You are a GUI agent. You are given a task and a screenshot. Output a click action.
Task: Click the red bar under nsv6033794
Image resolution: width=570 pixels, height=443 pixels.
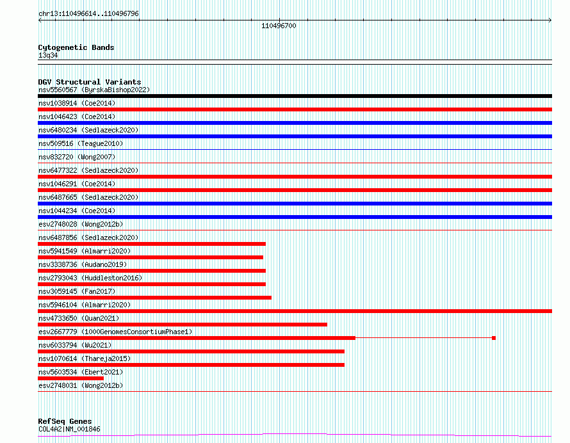point(191,351)
